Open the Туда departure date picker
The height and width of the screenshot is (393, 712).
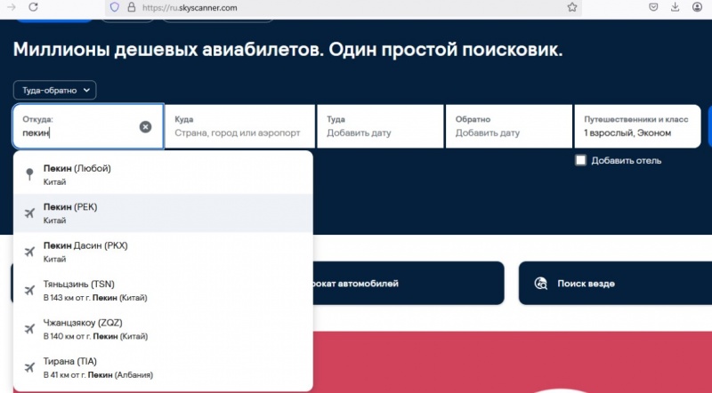tap(380, 126)
